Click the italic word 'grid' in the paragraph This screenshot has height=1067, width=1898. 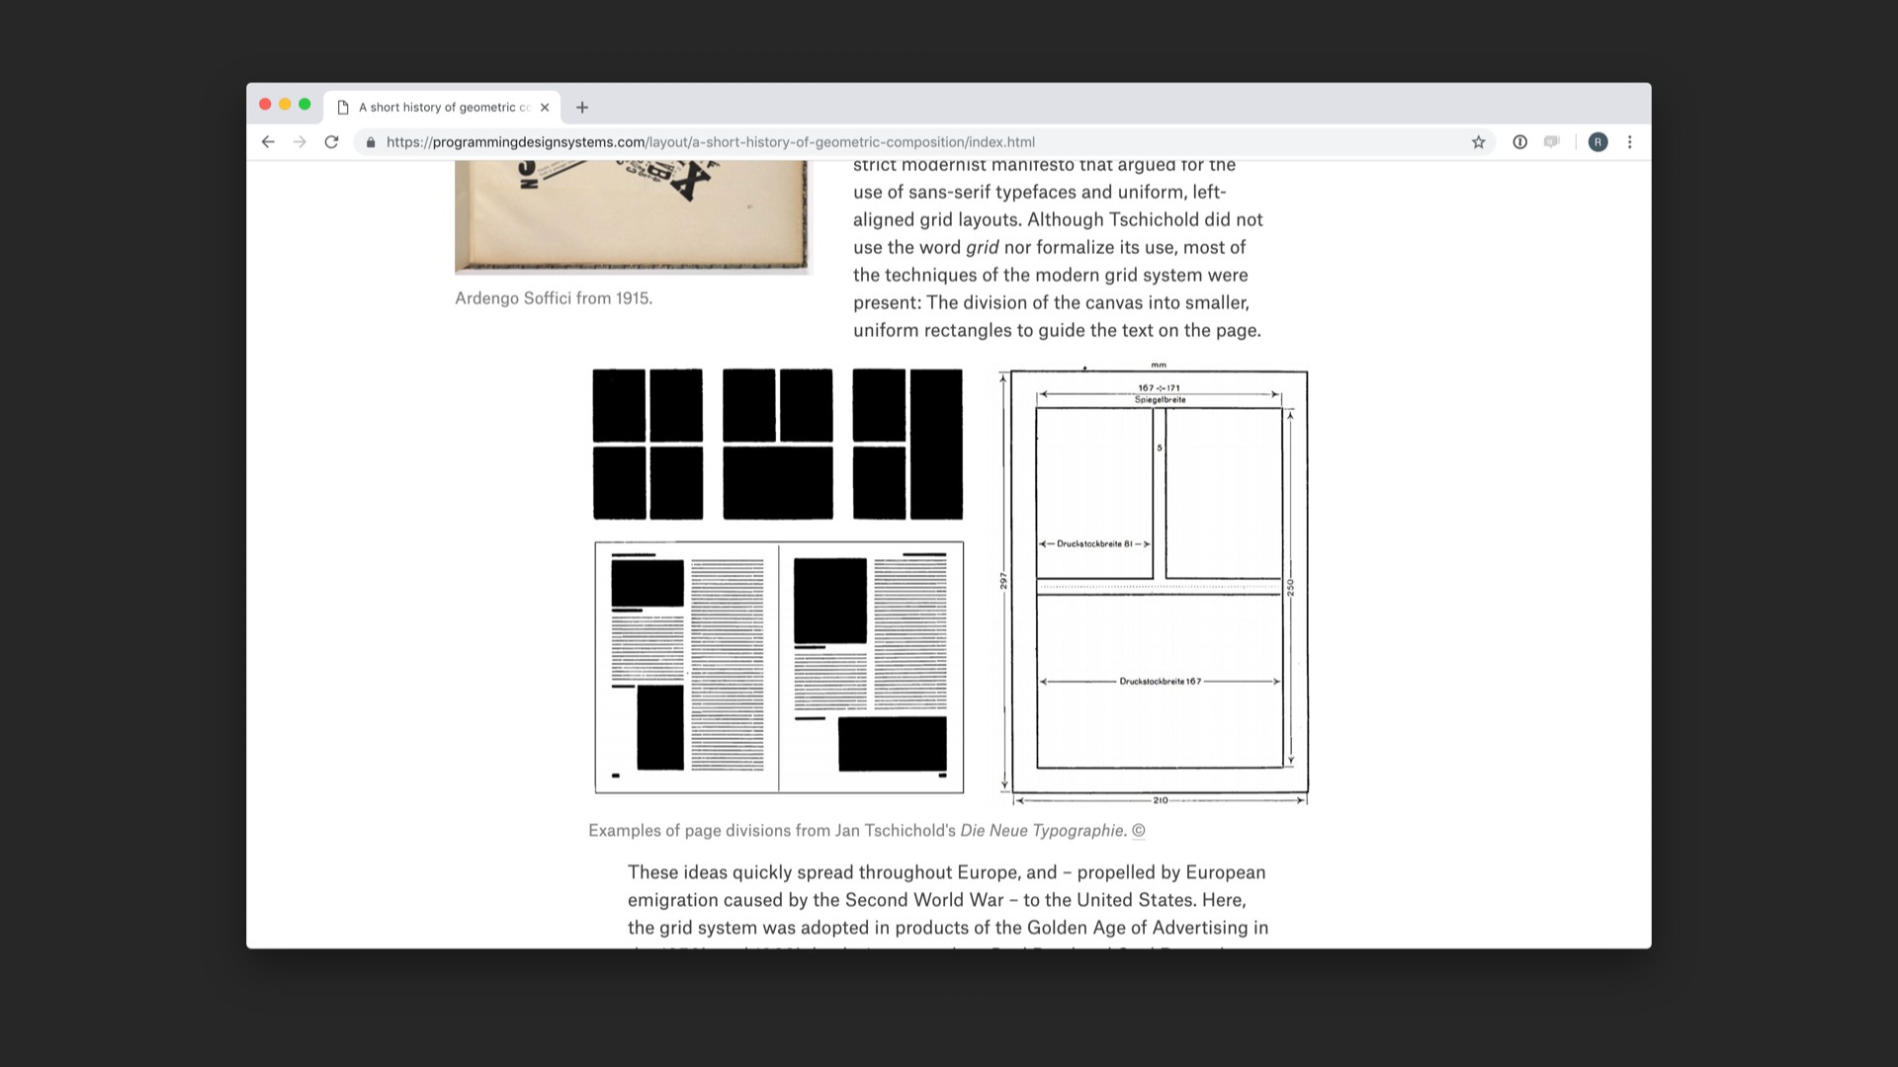coord(982,248)
